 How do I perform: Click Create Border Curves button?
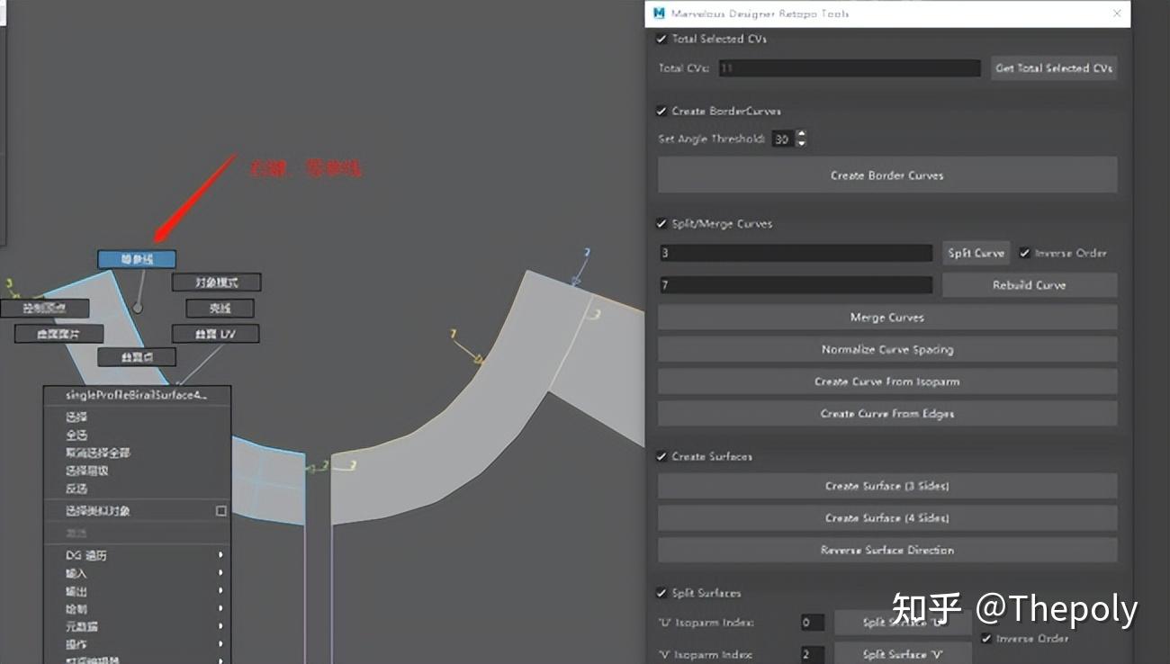[887, 175]
